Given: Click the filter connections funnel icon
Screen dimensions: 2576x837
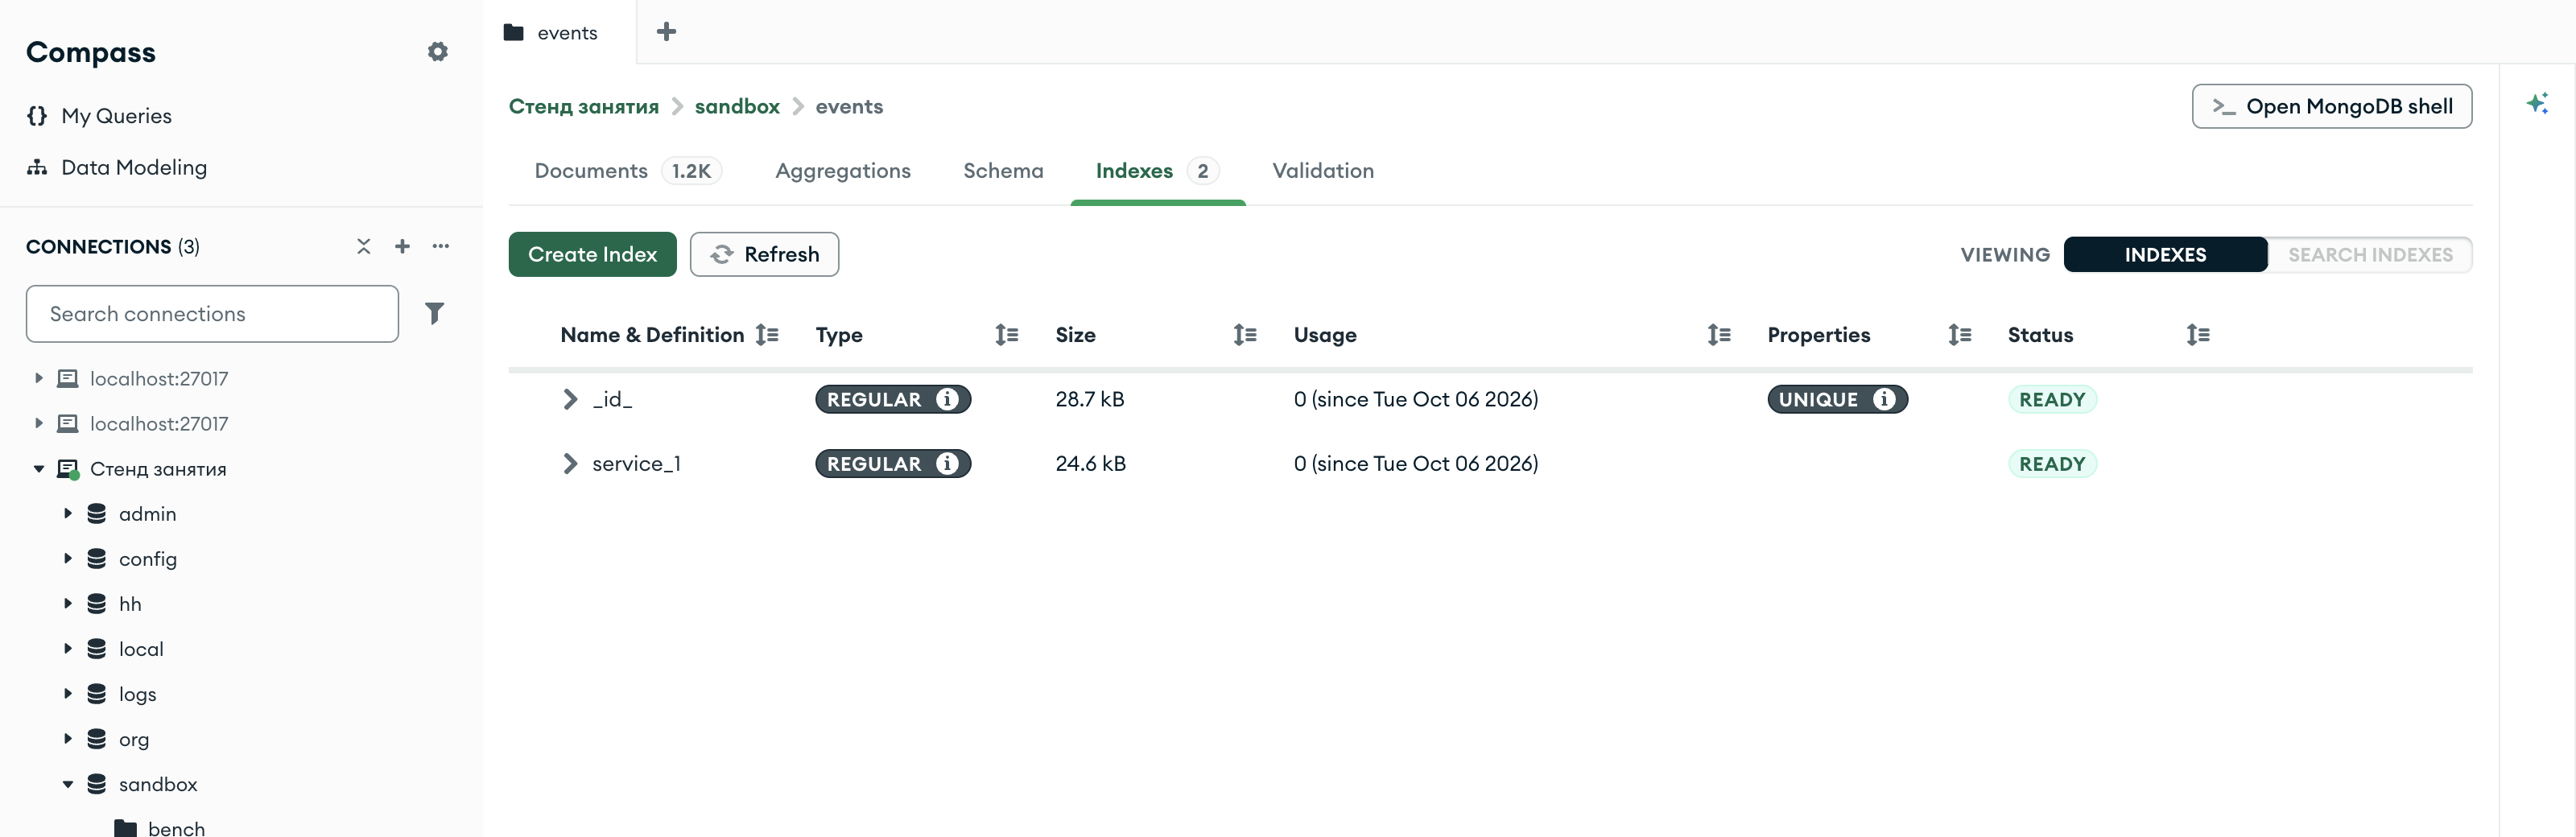Looking at the screenshot, I should click(434, 314).
